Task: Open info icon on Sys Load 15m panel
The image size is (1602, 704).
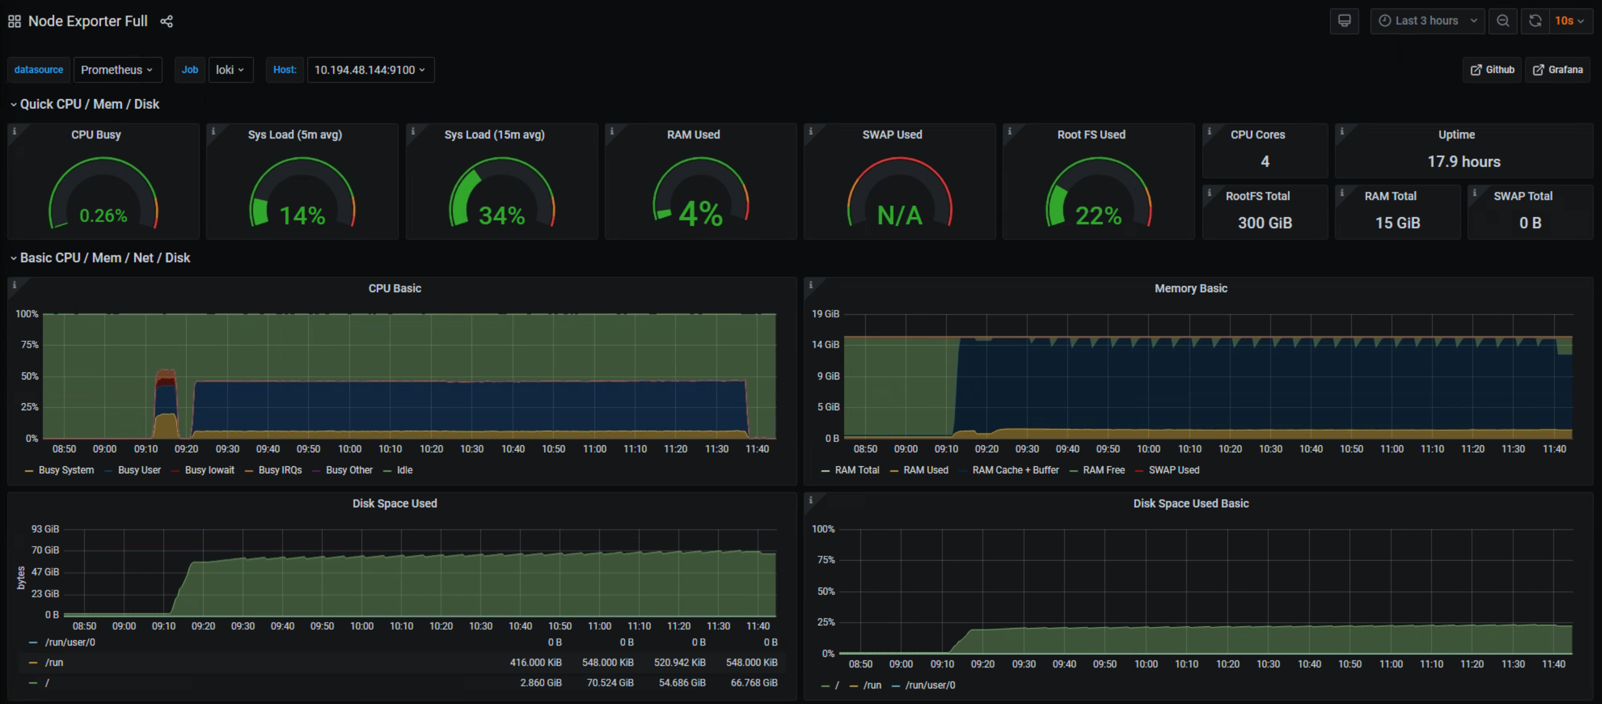Action: (413, 131)
